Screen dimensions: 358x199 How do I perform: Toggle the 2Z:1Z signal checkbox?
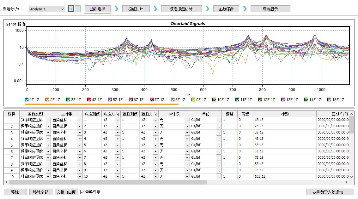tap(47, 99)
